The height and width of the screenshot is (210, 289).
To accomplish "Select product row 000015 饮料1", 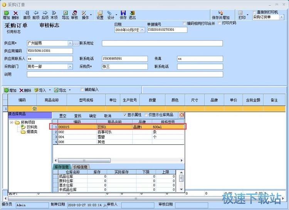I will [x=118, y=127].
